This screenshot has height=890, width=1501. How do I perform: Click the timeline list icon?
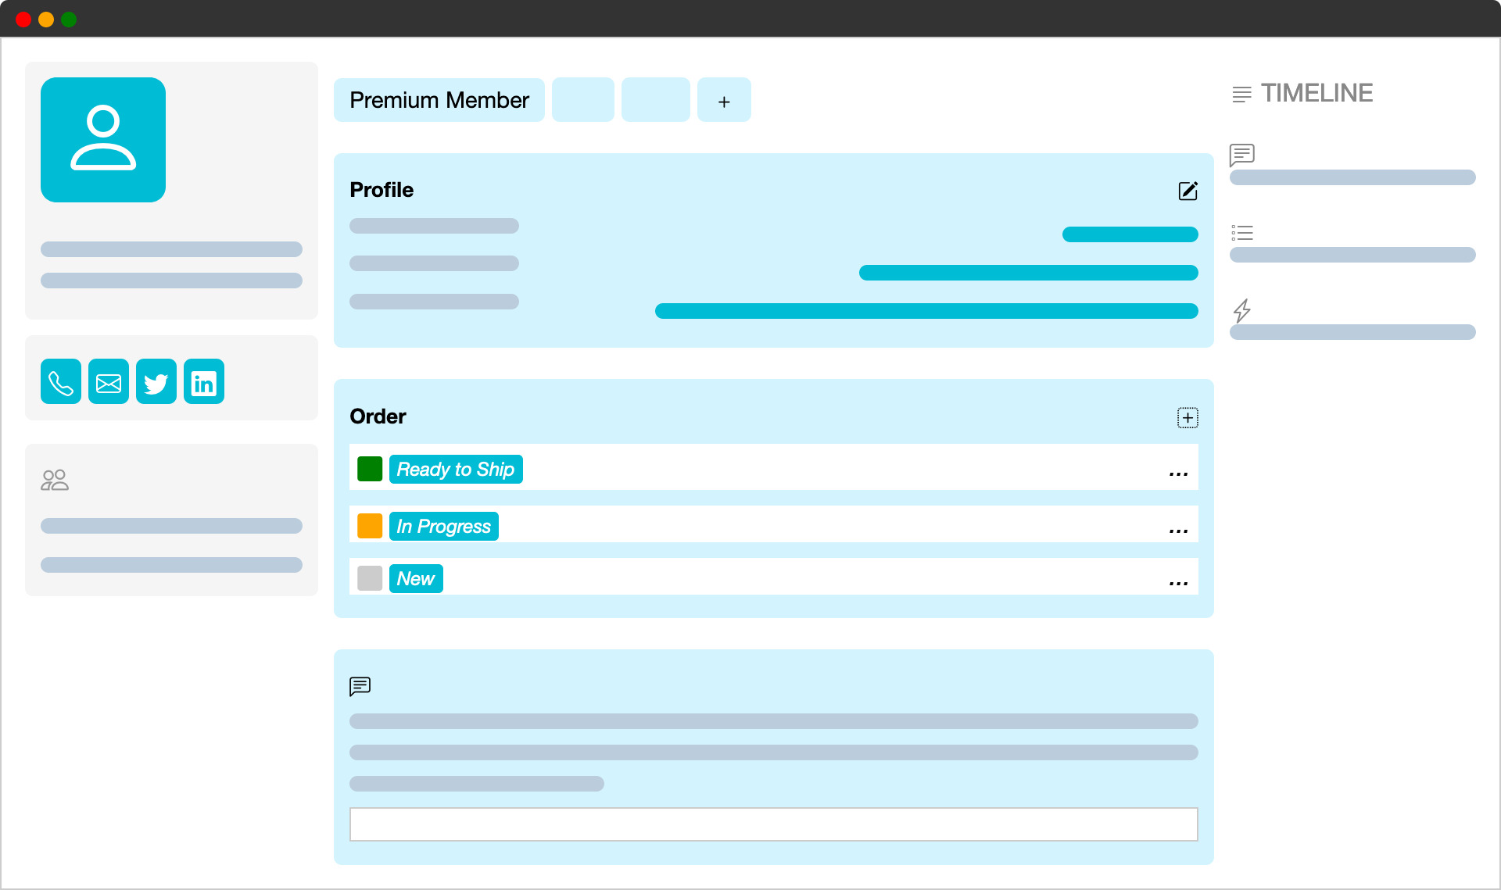point(1241,233)
